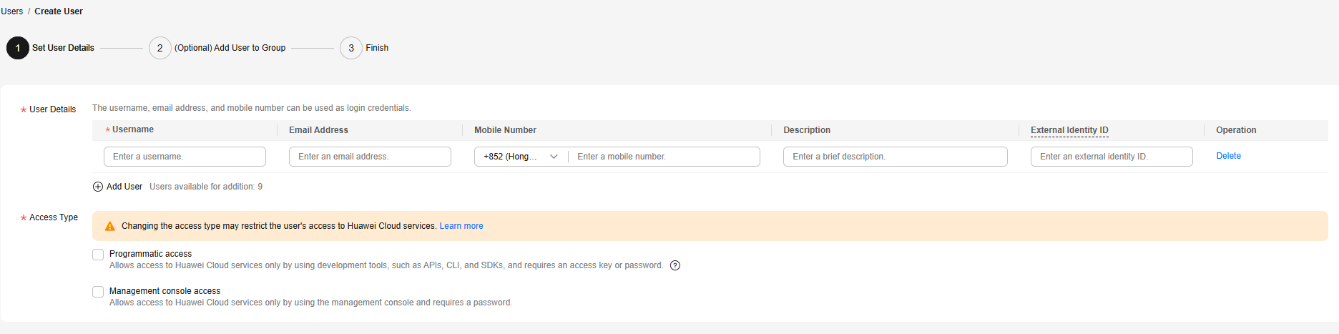
Task: Select the Add User to Group step
Action: point(230,48)
